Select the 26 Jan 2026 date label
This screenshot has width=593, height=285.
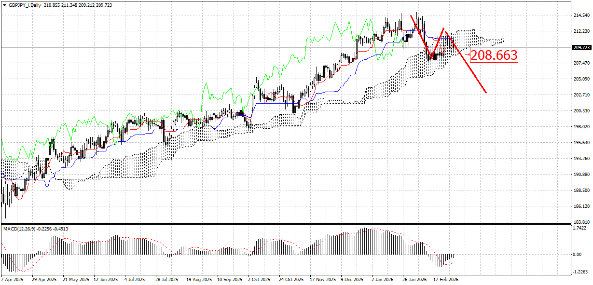pos(414,279)
